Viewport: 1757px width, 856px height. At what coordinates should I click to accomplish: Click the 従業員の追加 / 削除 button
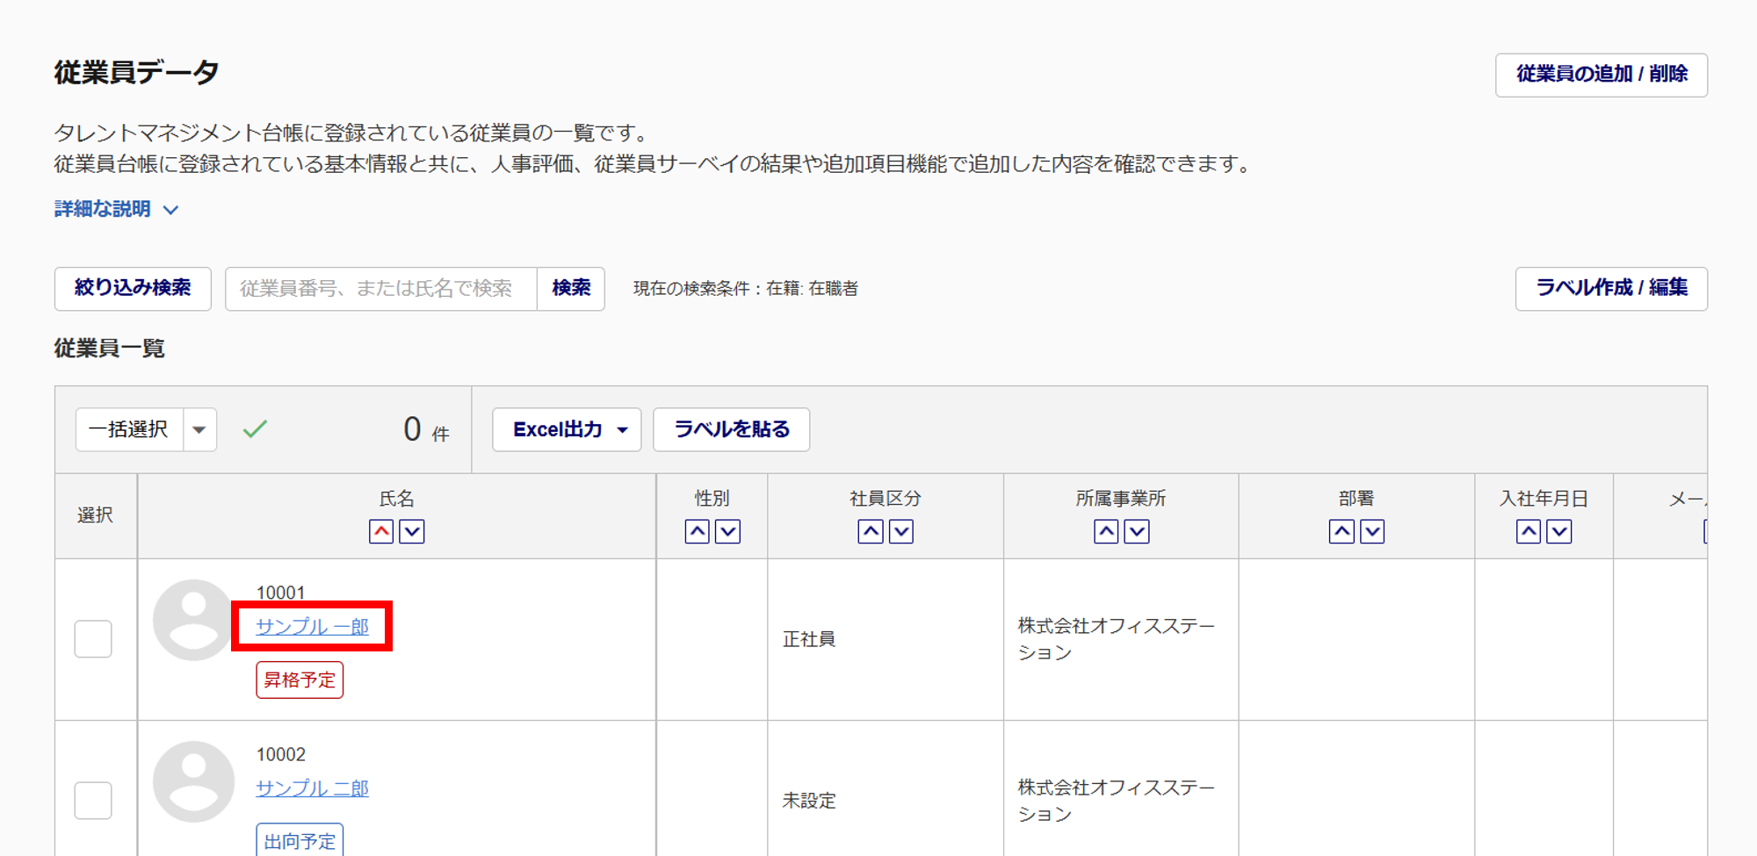pyautogui.click(x=1601, y=75)
